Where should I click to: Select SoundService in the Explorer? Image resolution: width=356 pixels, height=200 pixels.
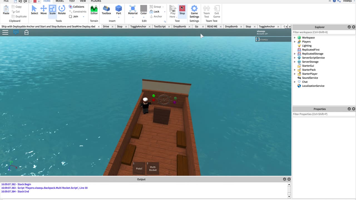click(x=310, y=78)
